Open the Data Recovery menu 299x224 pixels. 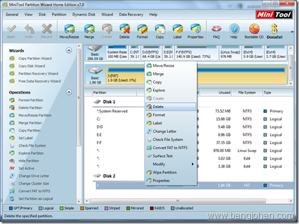pyautogui.click(x=131, y=14)
